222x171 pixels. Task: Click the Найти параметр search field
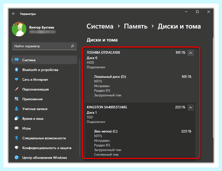tap(44, 46)
